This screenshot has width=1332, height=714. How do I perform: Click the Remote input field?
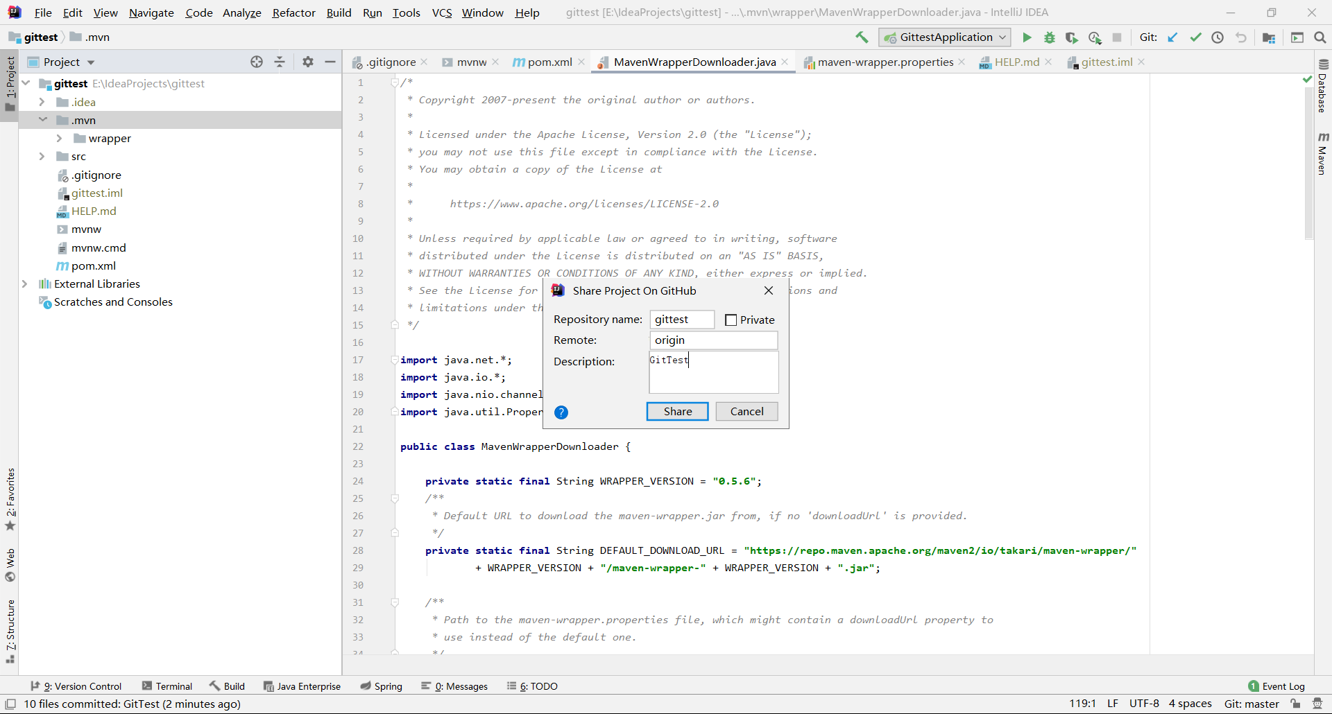point(713,340)
